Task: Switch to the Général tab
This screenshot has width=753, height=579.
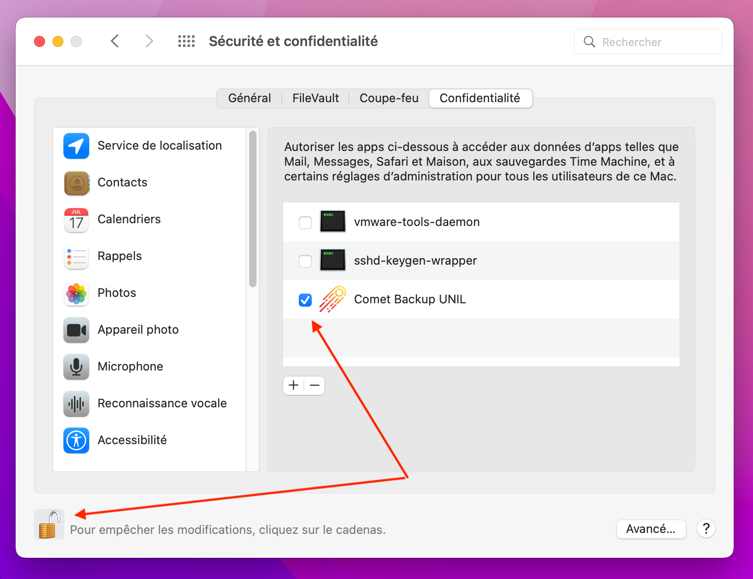Action: click(249, 98)
